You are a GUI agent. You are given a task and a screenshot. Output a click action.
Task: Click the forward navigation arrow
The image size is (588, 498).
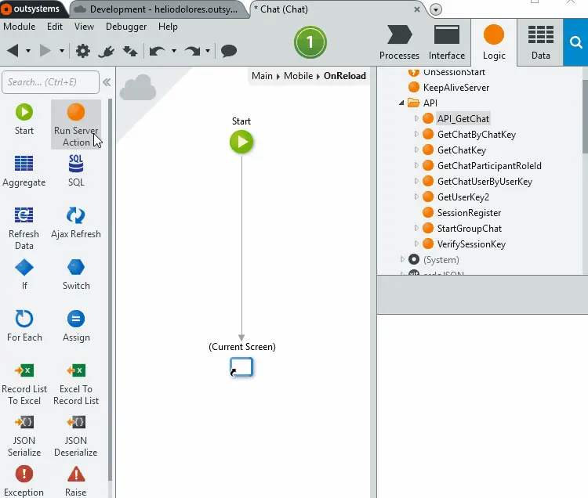[45, 51]
